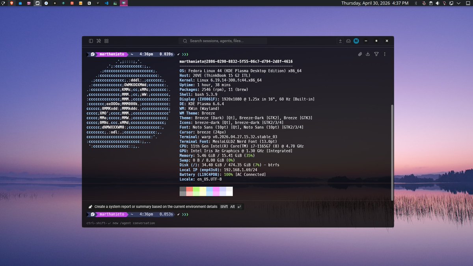Click the bright red color block in palette
Image resolution: width=473 pixels, height=266 pixels.
[189, 189]
